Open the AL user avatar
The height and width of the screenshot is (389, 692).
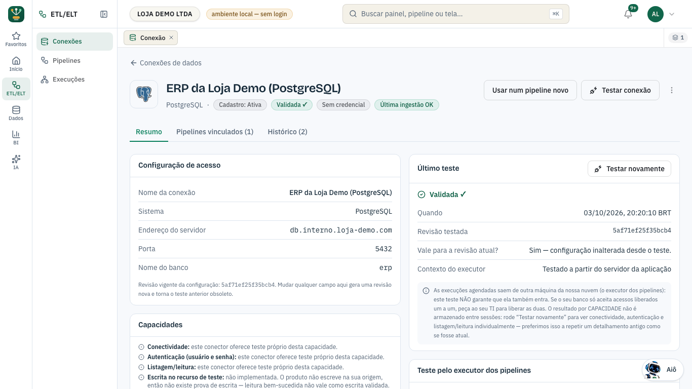656,14
